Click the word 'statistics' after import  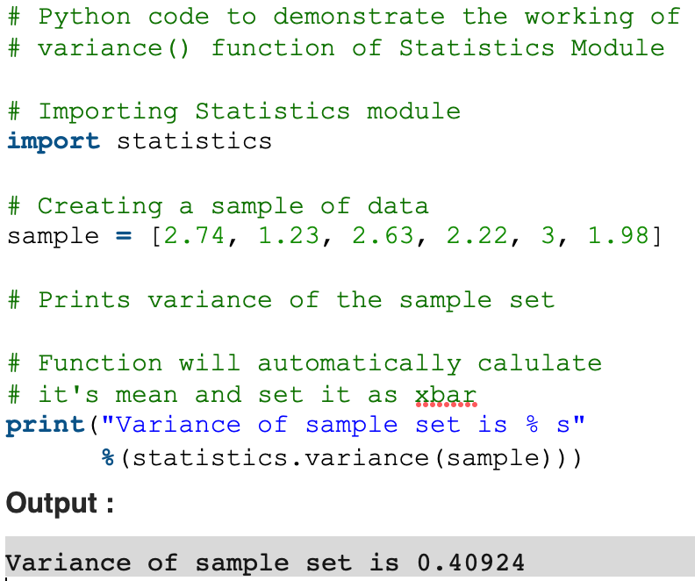click(194, 141)
